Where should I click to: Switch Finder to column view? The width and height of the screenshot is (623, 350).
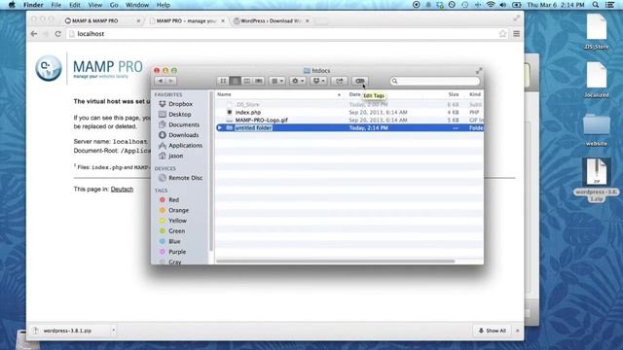[246, 81]
